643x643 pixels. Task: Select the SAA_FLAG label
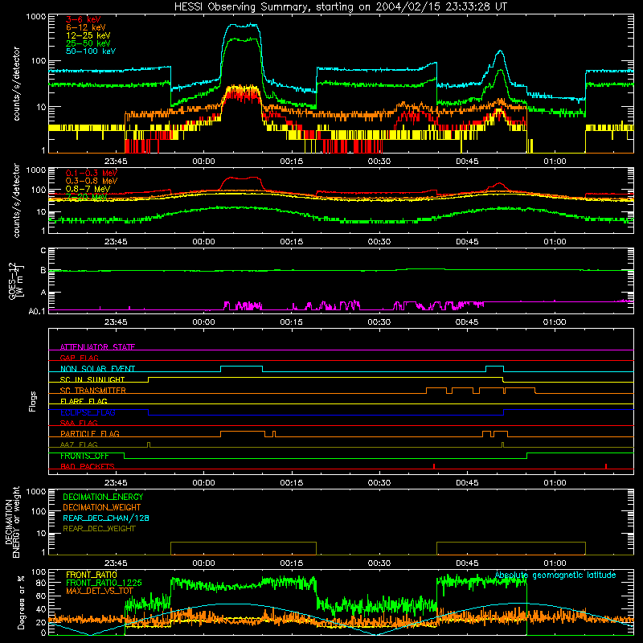tap(79, 423)
